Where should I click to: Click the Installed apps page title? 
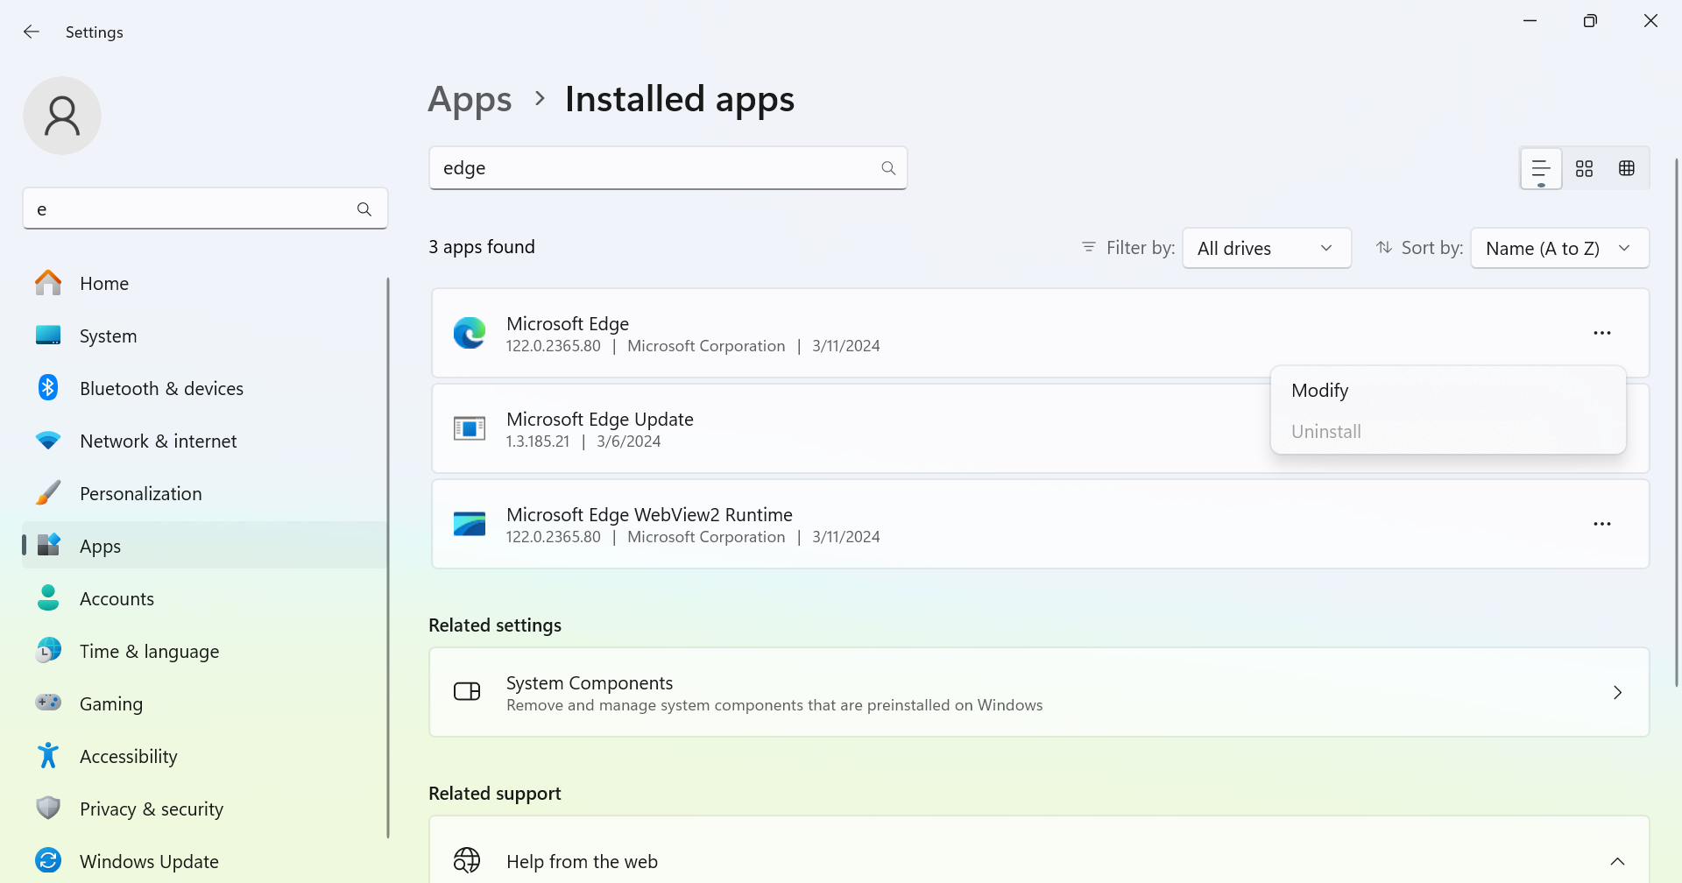point(679,100)
